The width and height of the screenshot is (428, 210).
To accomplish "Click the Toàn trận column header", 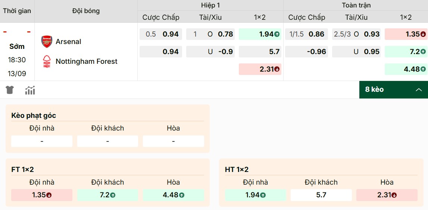I will [x=355, y=5].
